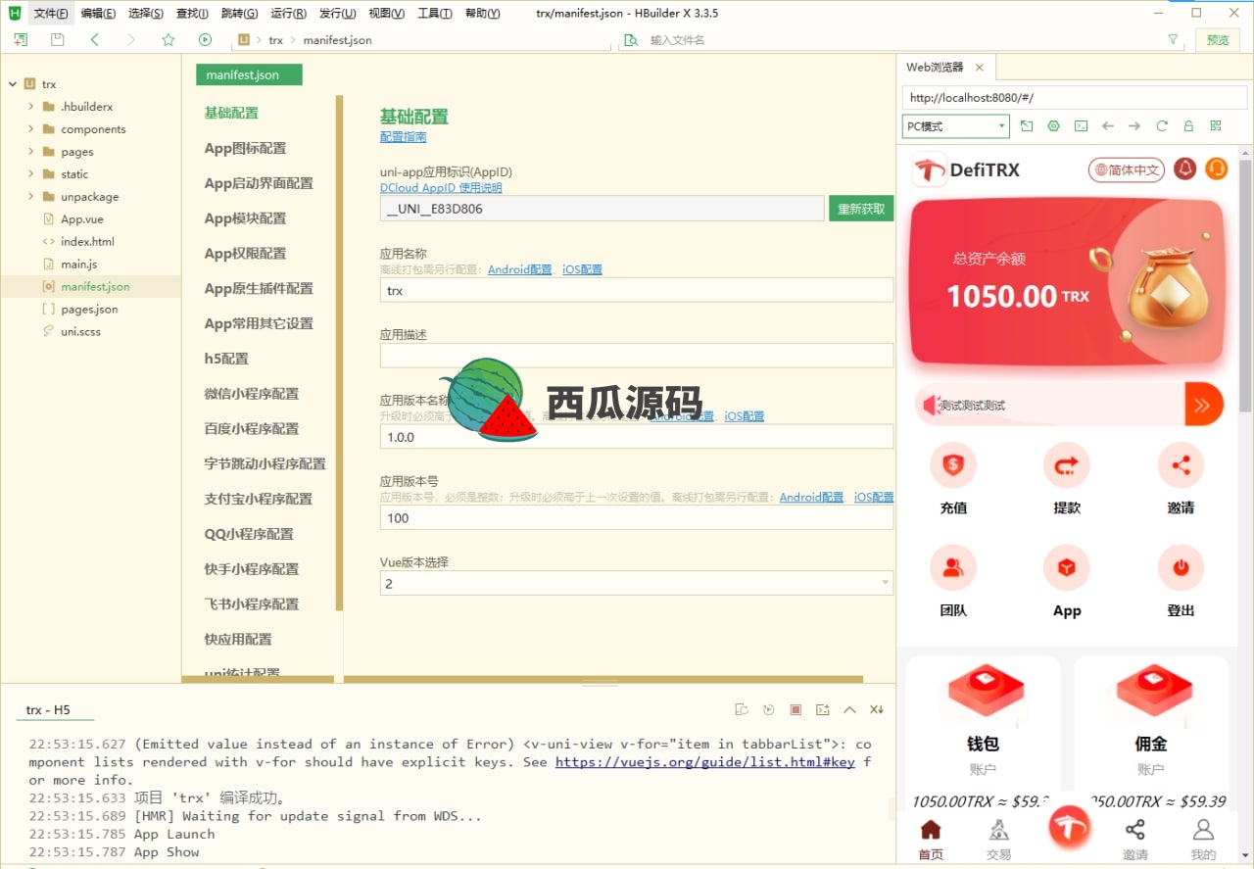
Task: Click the orange customer service headset icon
Action: point(1217,169)
